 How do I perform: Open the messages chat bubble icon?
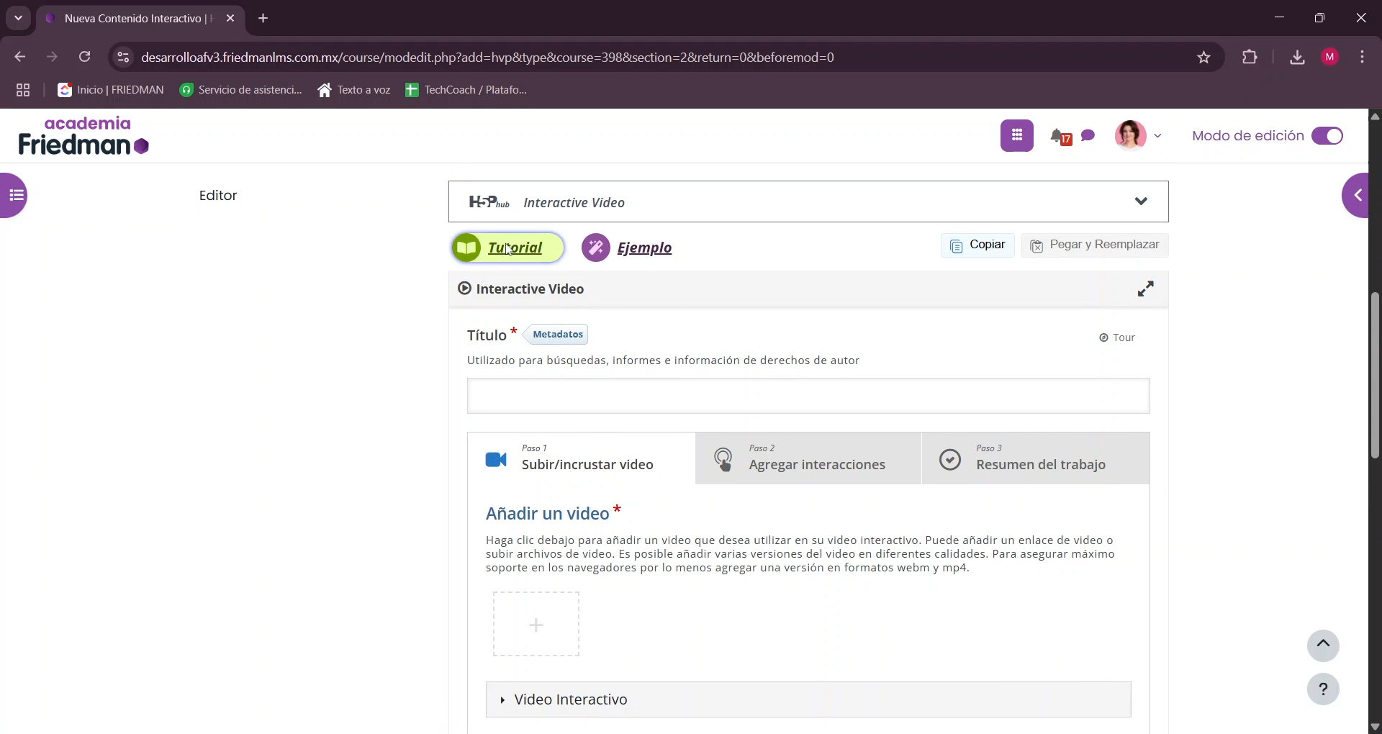(x=1088, y=135)
